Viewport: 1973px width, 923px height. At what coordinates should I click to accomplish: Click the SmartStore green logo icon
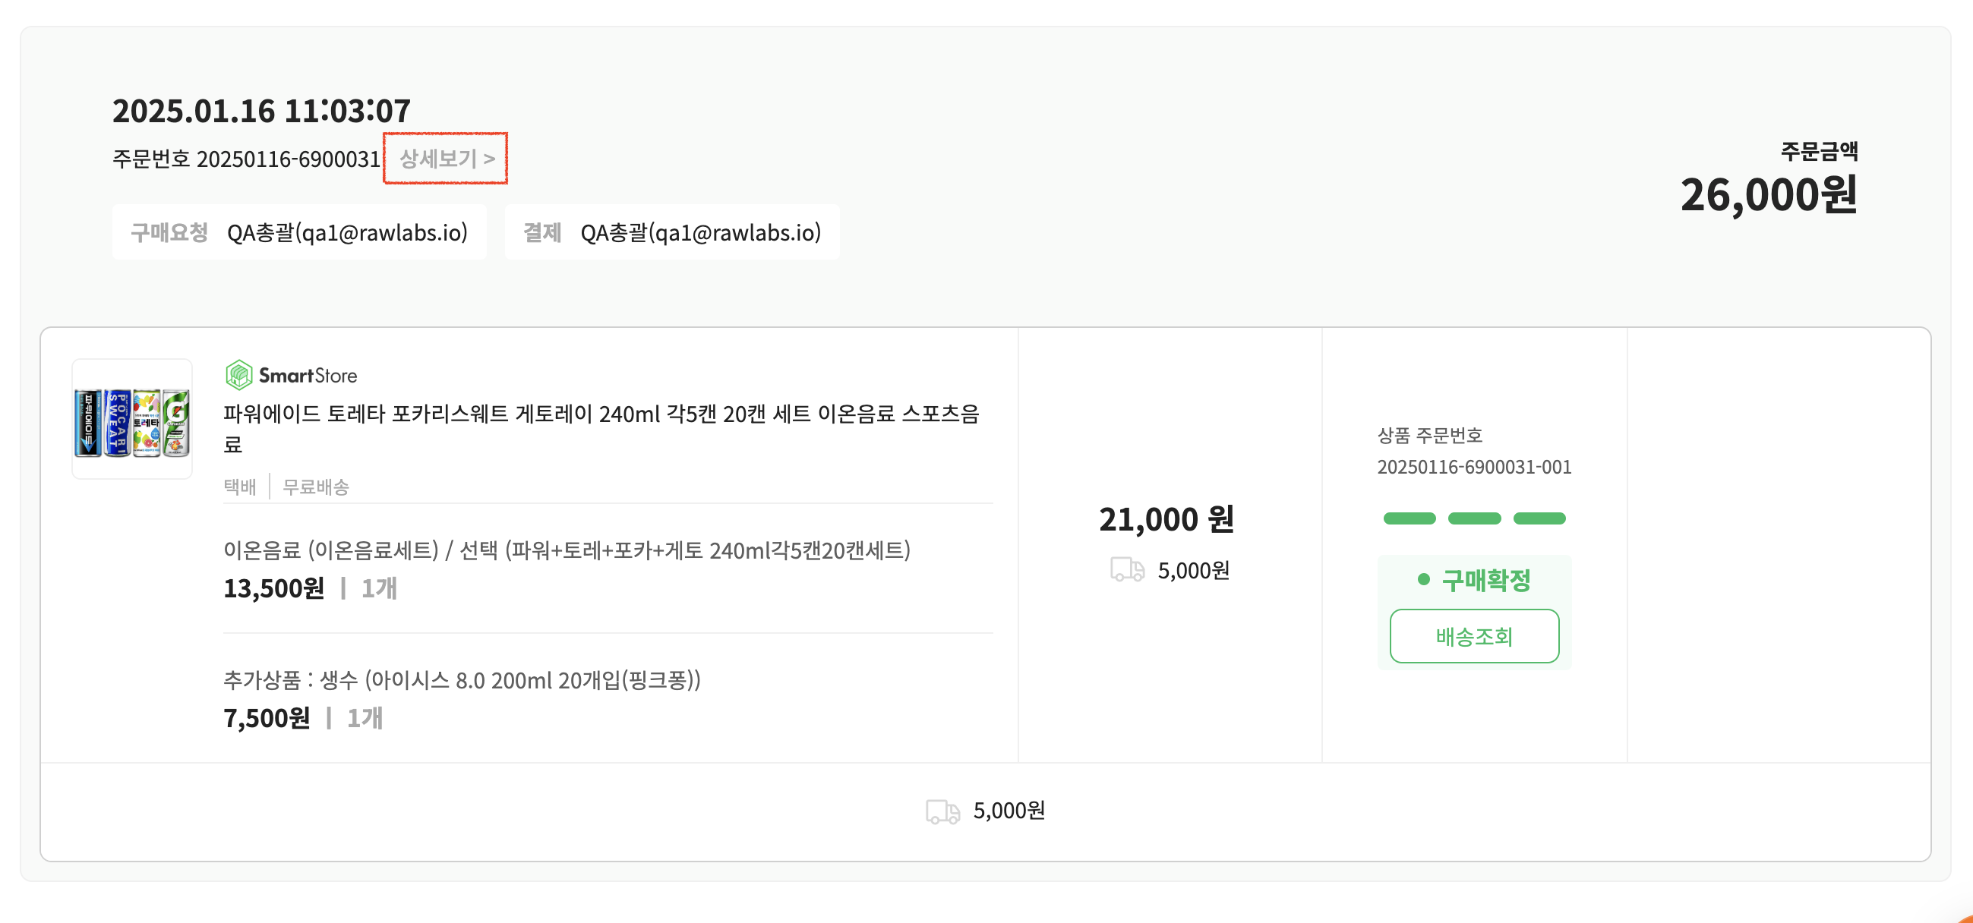point(238,375)
